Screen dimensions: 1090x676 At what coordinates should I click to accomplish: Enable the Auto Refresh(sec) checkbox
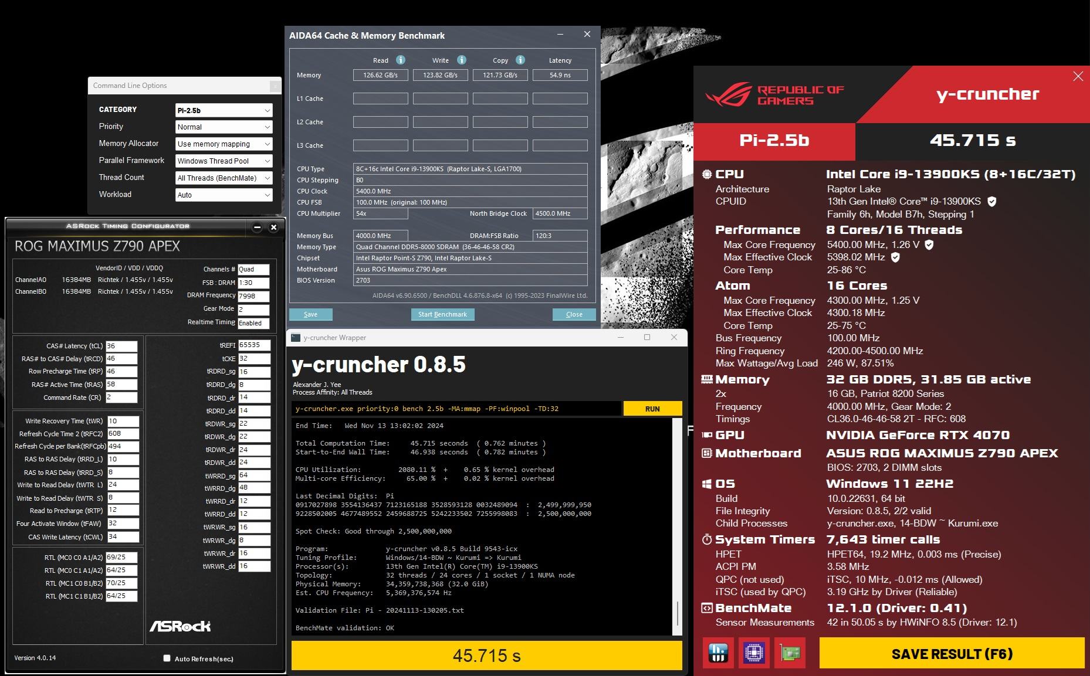click(167, 658)
